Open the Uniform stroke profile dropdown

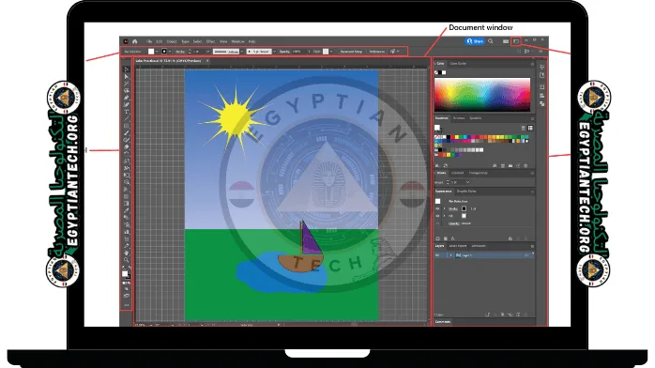(228, 52)
